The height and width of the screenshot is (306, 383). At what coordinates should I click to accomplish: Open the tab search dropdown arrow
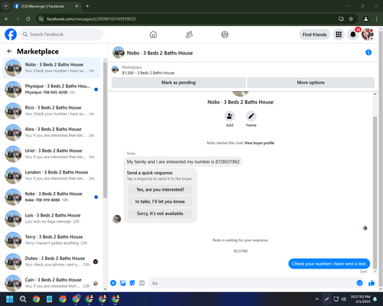6,6
